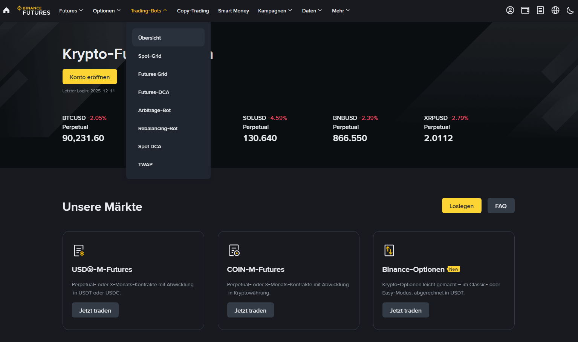578x342 pixels.
Task: Open Smart Money from the top navigation
Action: pos(234,11)
